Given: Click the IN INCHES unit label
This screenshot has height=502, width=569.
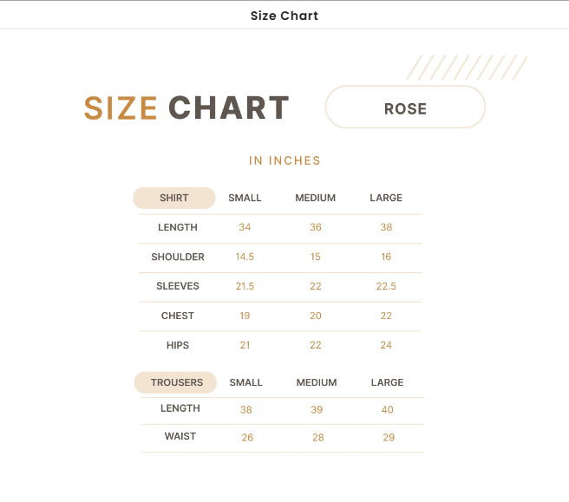Looking at the screenshot, I should (x=284, y=160).
